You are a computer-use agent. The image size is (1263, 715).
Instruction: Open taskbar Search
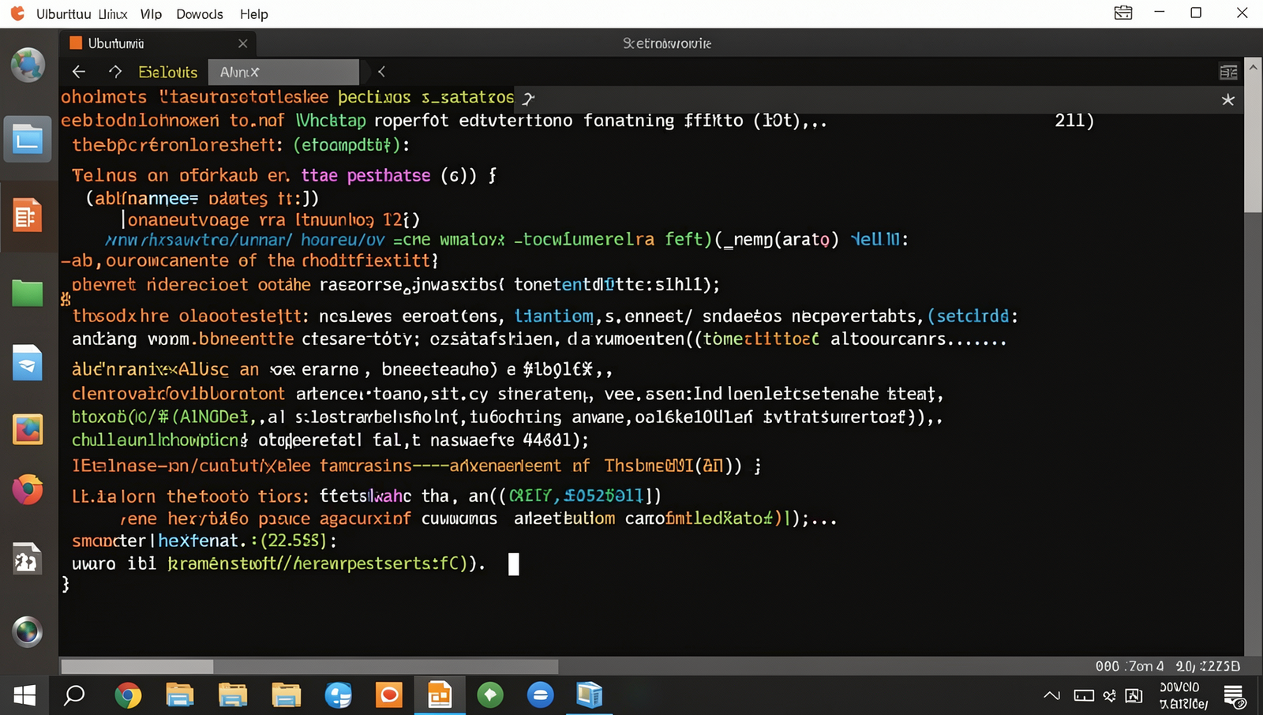click(x=74, y=695)
